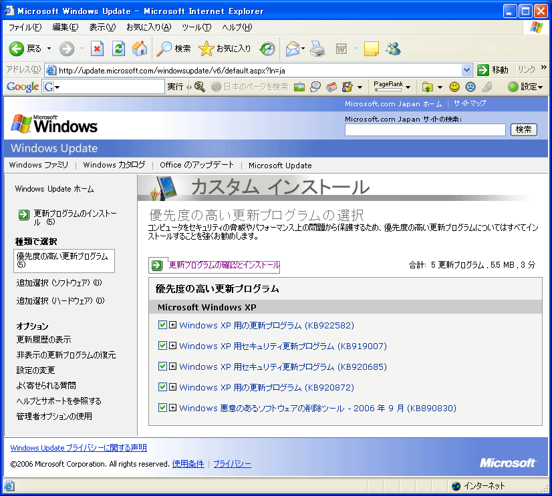Open Windows Update プライバシーに関する声明 link

(78, 448)
